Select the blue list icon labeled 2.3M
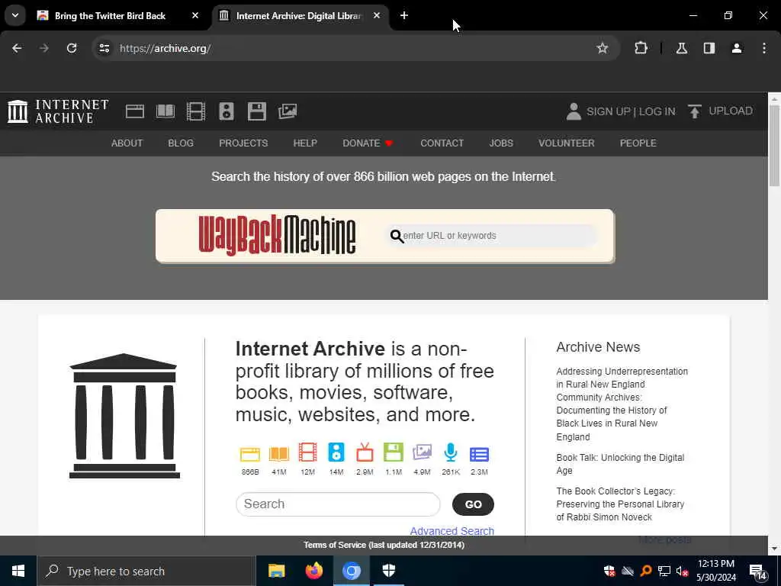 (479, 455)
